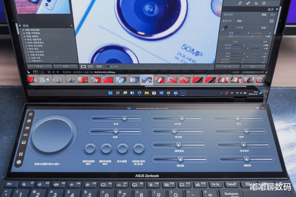Select the crop overlay tool icon
The height and width of the screenshot is (197, 296).
(x=240, y=3)
